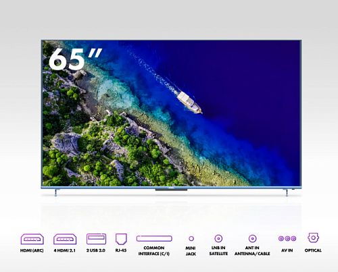The image size is (338, 272).
Task: Select the 2 USB 2.0 port icon
Action: click(96, 239)
